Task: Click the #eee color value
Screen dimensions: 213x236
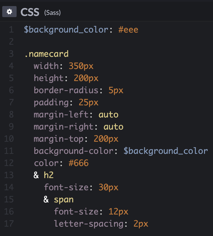Action: tap(128, 29)
